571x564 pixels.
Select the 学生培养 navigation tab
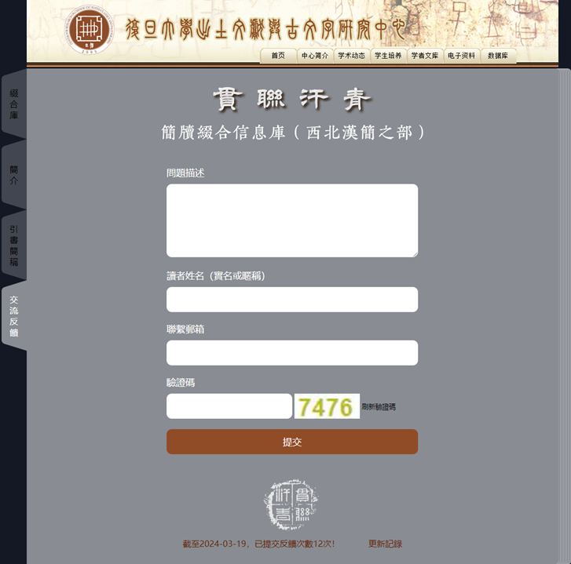click(x=388, y=56)
